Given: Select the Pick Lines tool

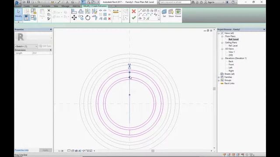Looking at the screenshot, I should coord(148,18).
